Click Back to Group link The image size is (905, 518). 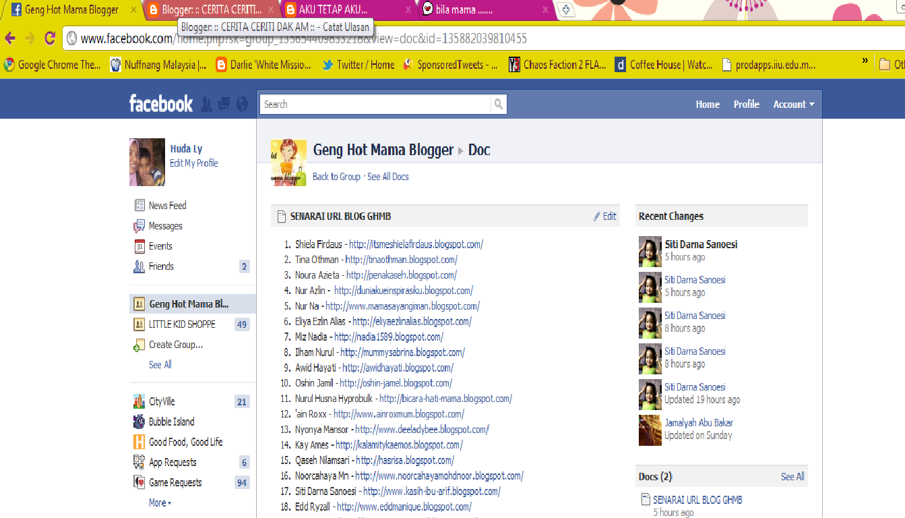point(336,177)
